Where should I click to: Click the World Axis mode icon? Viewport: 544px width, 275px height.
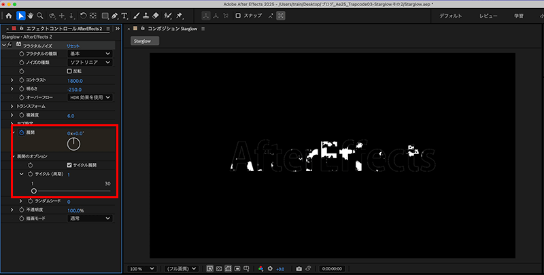click(x=216, y=16)
